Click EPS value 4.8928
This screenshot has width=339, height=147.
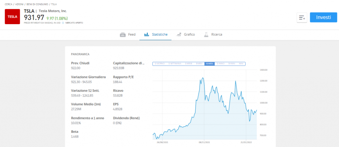(x=118, y=109)
